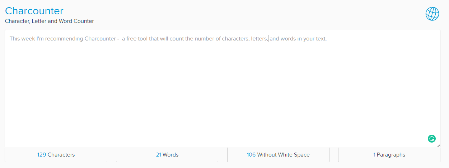Click the blue number 106
Image resolution: width=449 pixels, height=168 pixels.
pos(251,155)
